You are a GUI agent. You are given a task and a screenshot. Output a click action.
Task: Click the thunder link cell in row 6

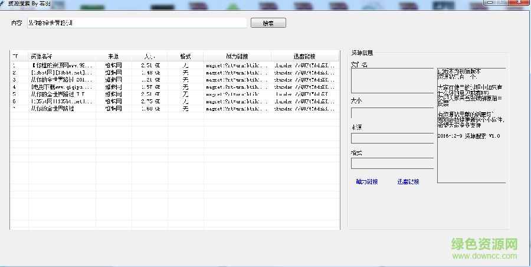click(305, 102)
